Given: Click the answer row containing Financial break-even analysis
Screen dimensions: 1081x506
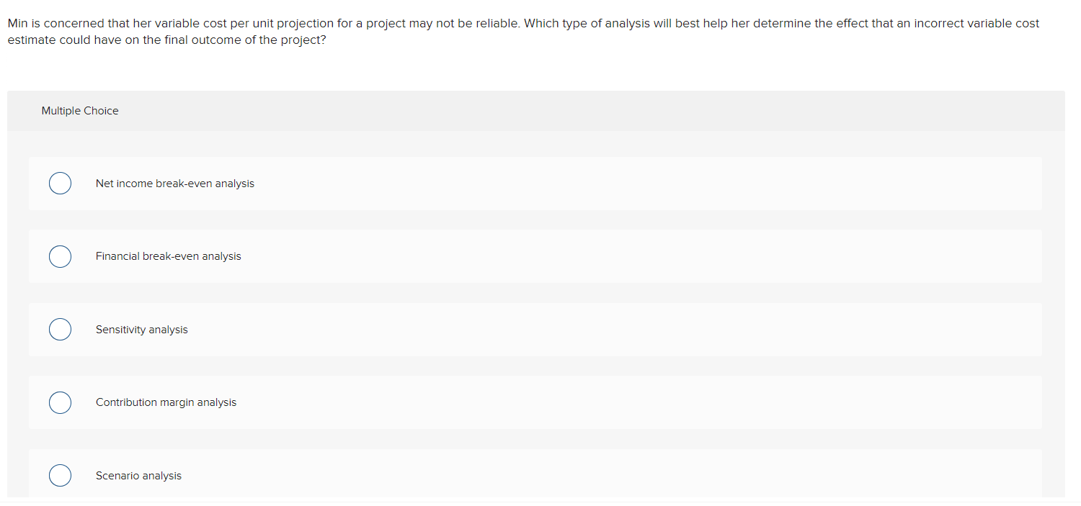Looking at the screenshot, I should (x=504, y=256).
